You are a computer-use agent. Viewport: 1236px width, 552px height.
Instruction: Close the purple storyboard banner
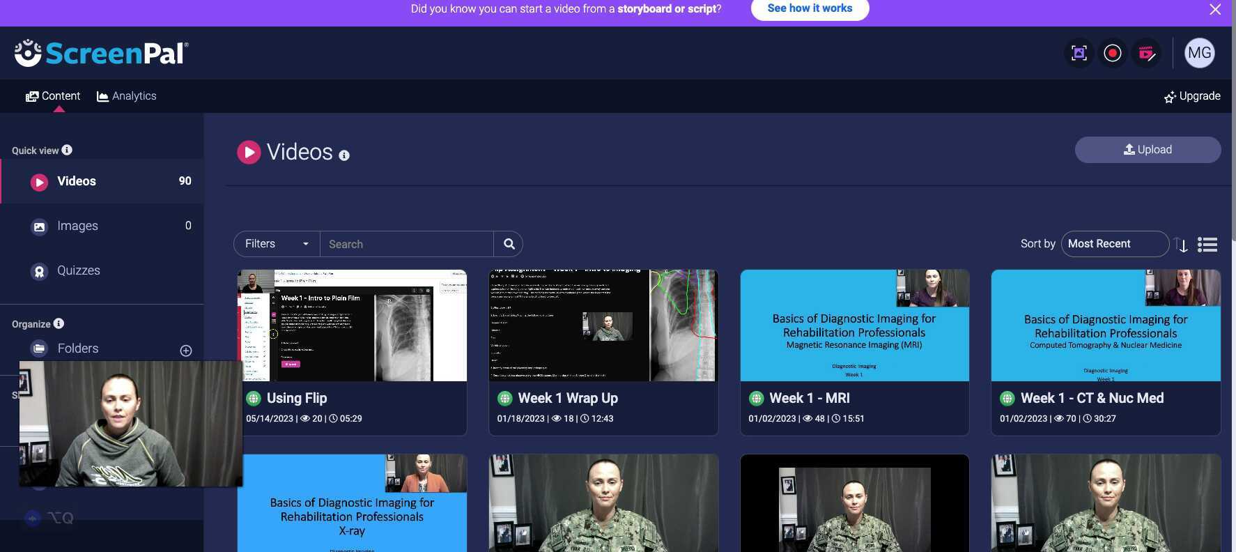click(1215, 9)
